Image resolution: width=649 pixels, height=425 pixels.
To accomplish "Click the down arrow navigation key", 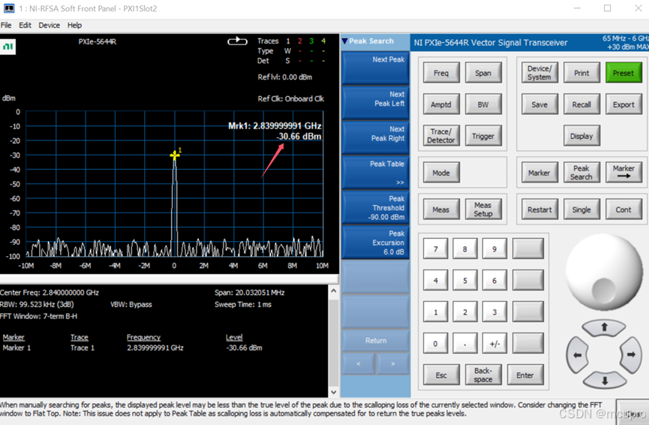I will point(604,380).
